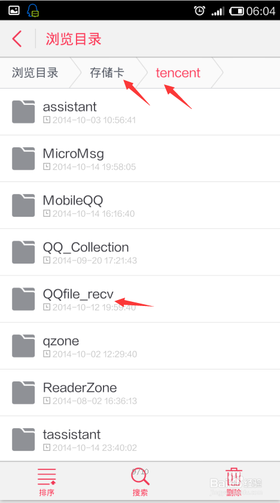This screenshot has height=503, width=280.
Task: Tap the QQ chat notification icon
Action: coord(33,11)
